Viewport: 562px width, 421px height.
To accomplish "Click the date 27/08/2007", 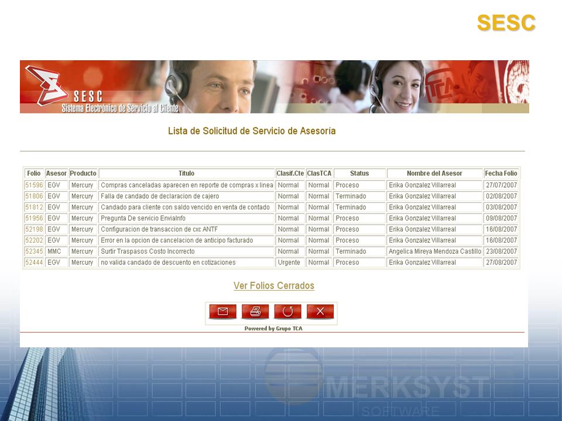I will click(502, 263).
